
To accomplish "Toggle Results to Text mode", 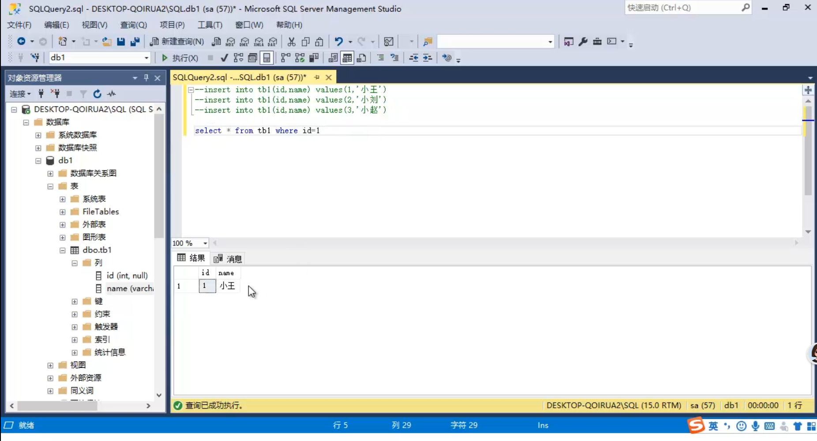I will coord(333,58).
